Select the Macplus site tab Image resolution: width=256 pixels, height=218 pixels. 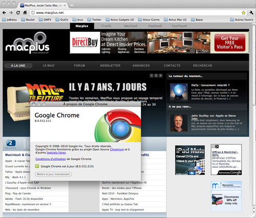[82, 26]
